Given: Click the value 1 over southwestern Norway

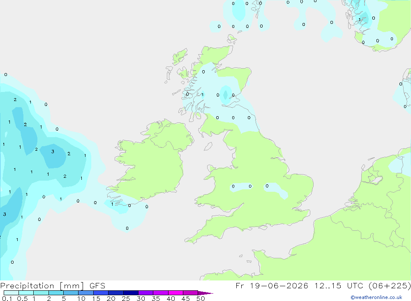Looking at the screenshot, I should click(x=360, y=20).
